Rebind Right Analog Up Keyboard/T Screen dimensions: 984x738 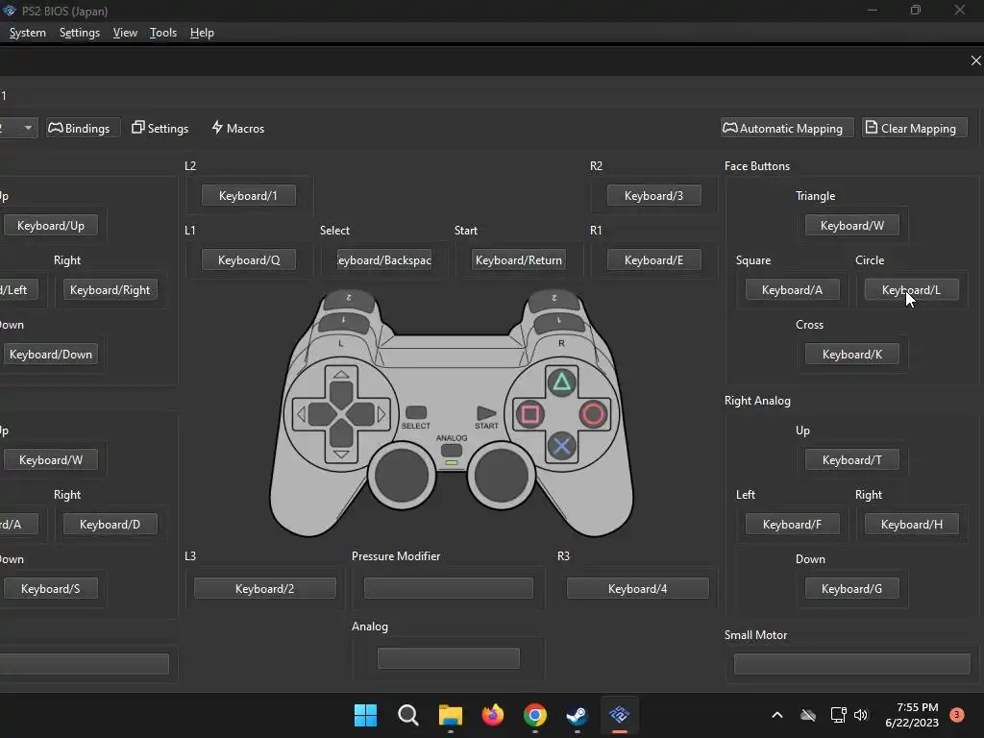point(852,460)
